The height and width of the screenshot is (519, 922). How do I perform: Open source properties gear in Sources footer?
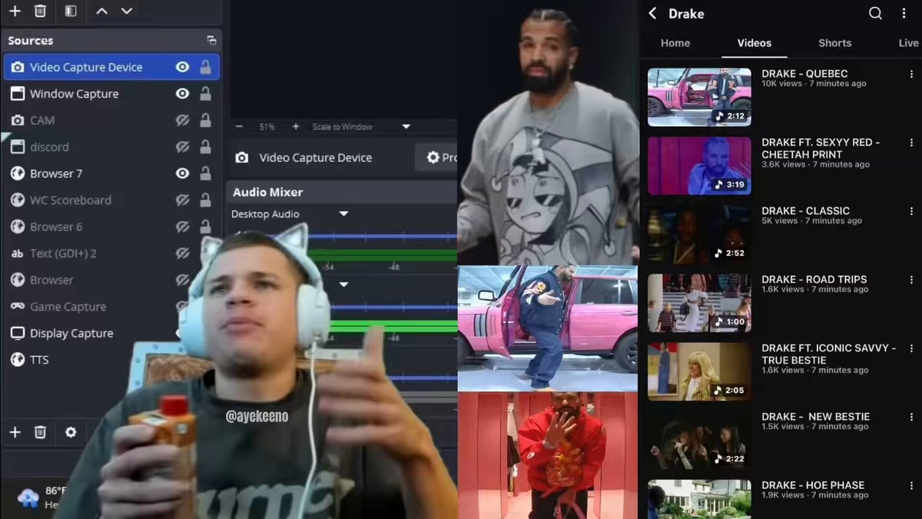coord(71,432)
